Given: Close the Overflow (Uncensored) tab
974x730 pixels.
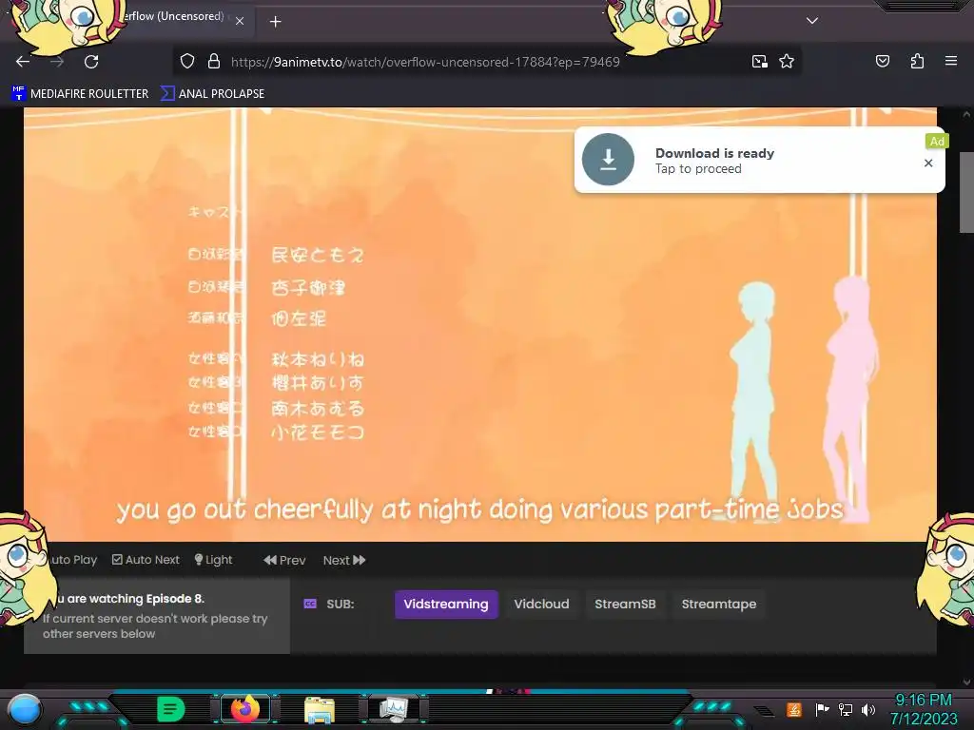Looking at the screenshot, I should click(240, 21).
